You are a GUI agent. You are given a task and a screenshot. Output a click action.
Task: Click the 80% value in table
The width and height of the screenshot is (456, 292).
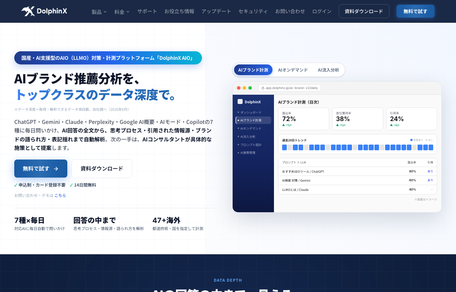[413, 171]
